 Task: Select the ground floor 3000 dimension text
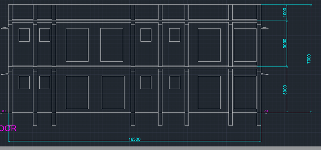pyautogui.click(x=285, y=90)
